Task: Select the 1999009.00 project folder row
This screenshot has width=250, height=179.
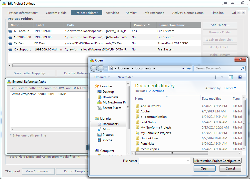Action: pos(104,37)
